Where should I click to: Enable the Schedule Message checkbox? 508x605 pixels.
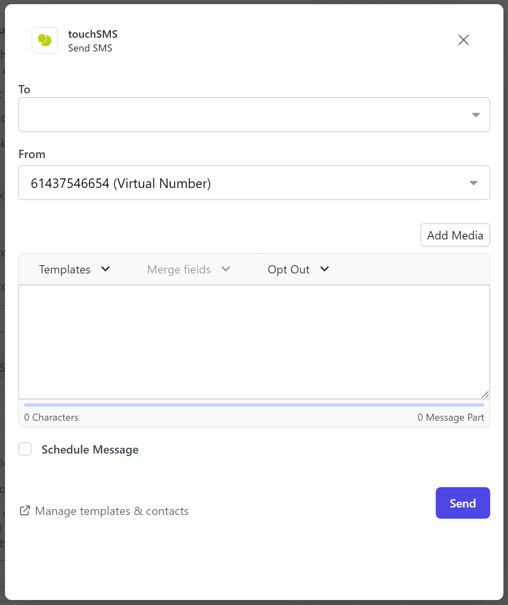click(x=25, y=449)
